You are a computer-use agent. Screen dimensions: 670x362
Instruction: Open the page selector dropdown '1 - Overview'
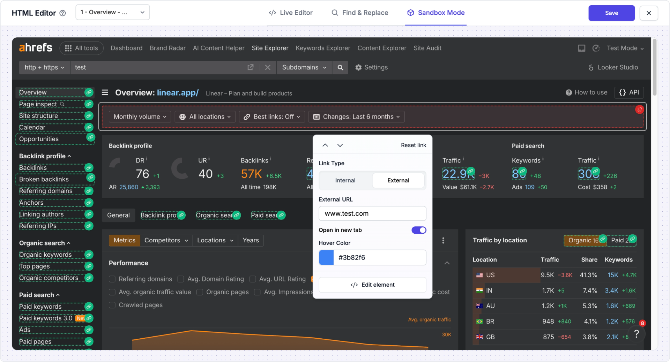pos(112,12)
